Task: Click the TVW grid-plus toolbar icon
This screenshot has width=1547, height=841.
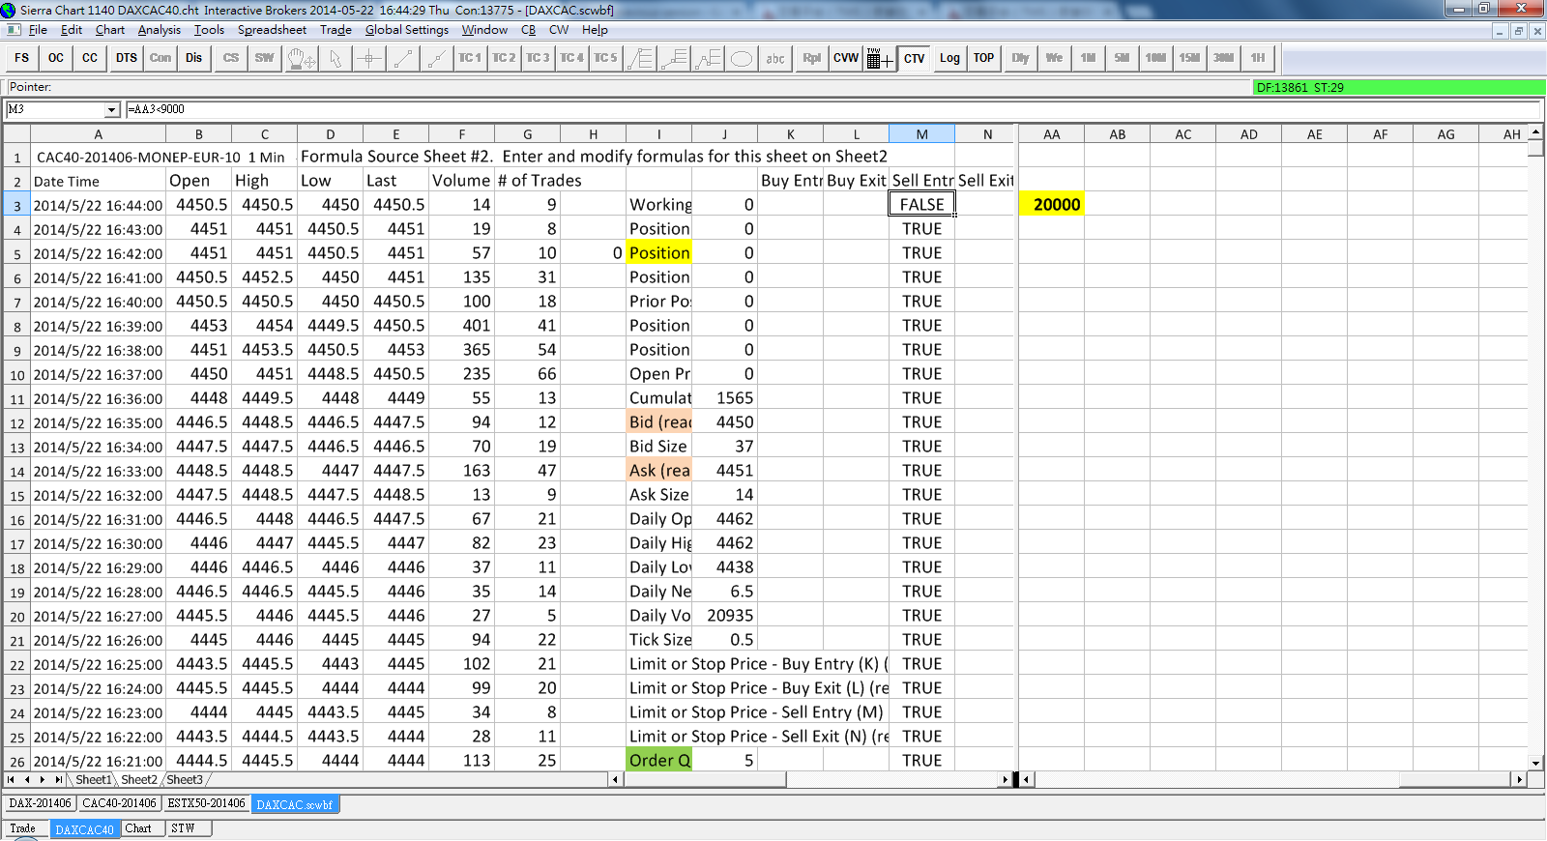Action: 879,59
